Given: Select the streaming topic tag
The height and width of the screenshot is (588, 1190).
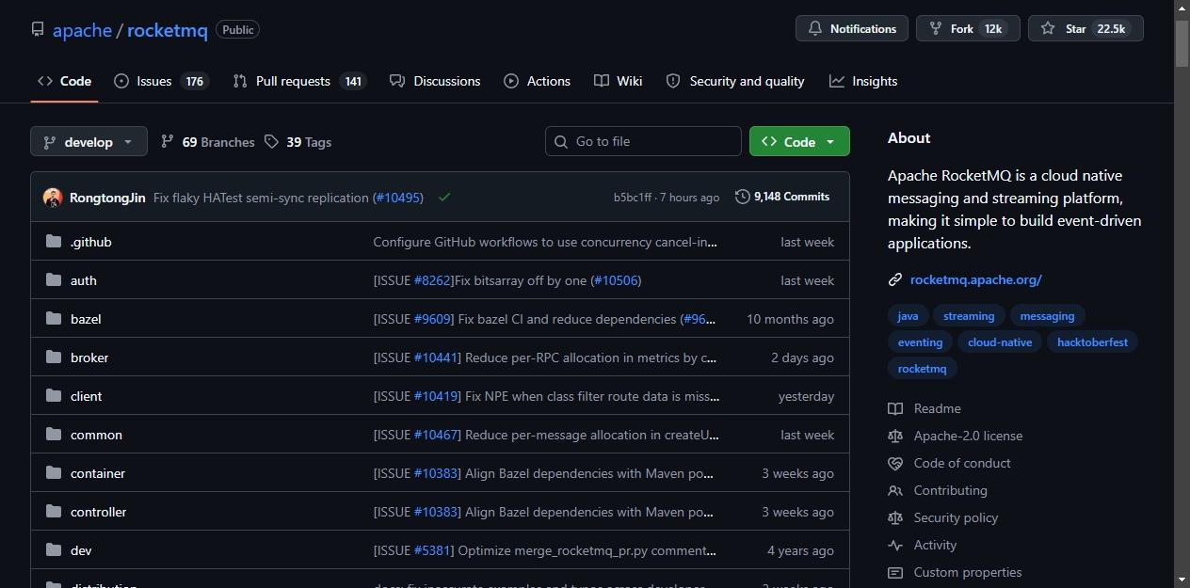Looking at the screenshot, I should click(x=969, y=316).
